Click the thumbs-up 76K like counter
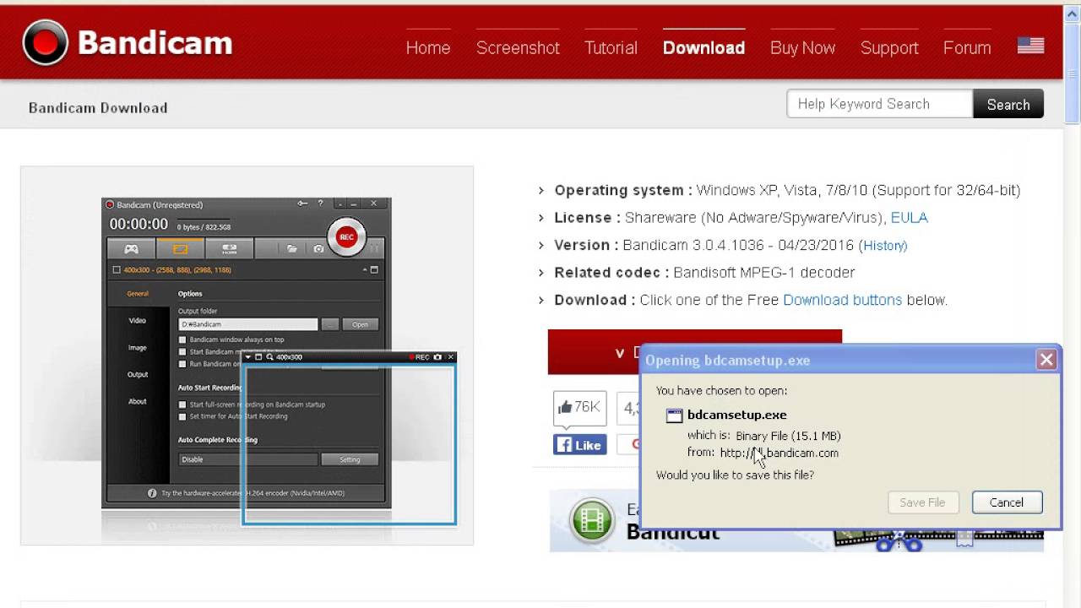 point(580,408)
